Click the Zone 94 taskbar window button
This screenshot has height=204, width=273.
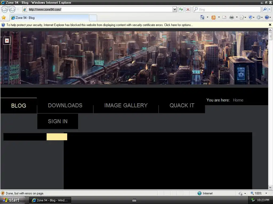click(50, 200)
